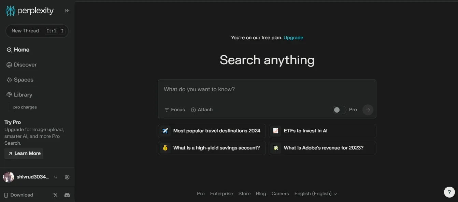Enable the Pro search toggle

[339, 110]
